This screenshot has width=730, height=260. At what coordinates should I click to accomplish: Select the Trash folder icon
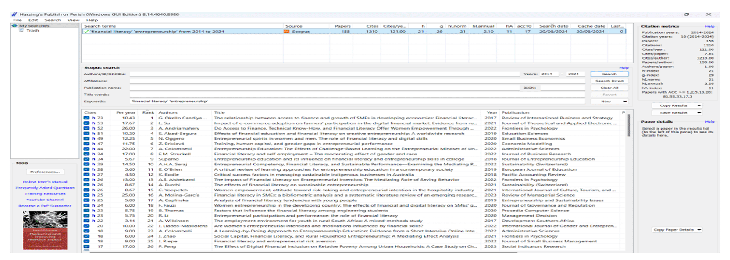(x=21, y=31)
